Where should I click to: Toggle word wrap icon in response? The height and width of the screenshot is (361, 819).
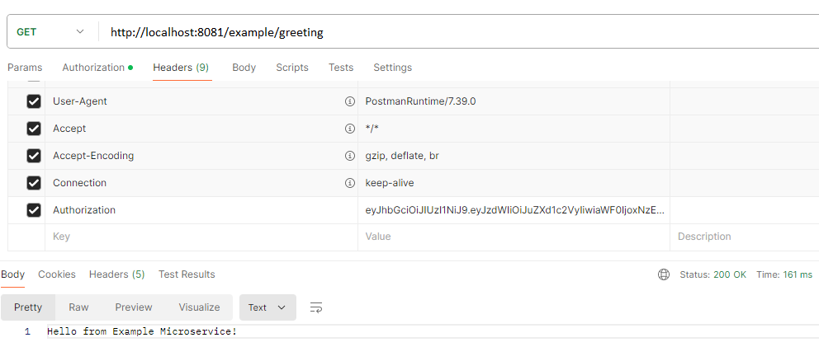pos(315,307)
